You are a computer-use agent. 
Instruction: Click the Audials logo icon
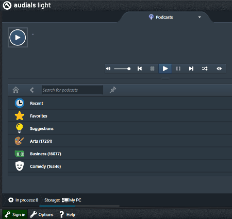pyautogui.click(x=7, y=6)
